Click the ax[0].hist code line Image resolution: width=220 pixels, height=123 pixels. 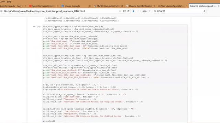(85, 94)
